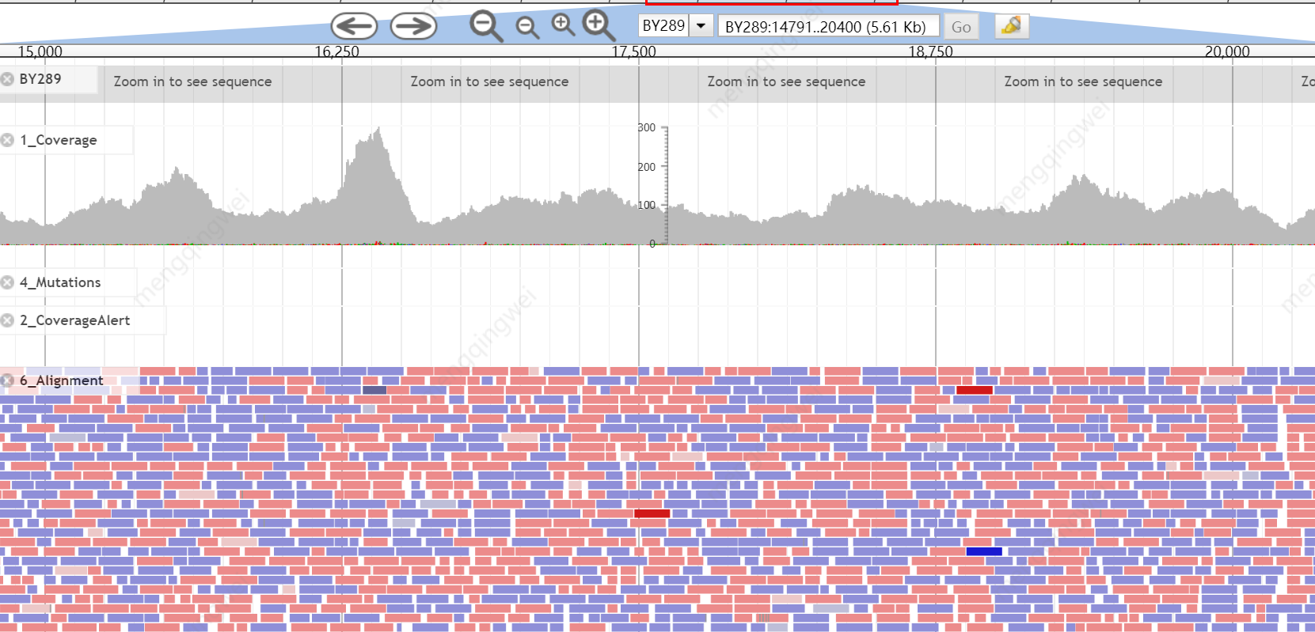The image size is (1315, 632).
Task: Click the location coordinates input field
Action: [827, 27]
